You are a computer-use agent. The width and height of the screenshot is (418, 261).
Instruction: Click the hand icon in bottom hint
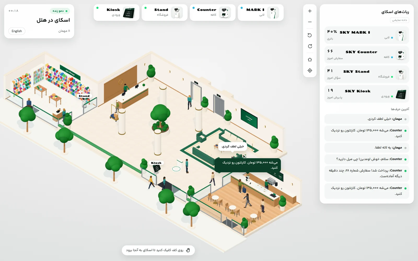click(x=188, y=250)
